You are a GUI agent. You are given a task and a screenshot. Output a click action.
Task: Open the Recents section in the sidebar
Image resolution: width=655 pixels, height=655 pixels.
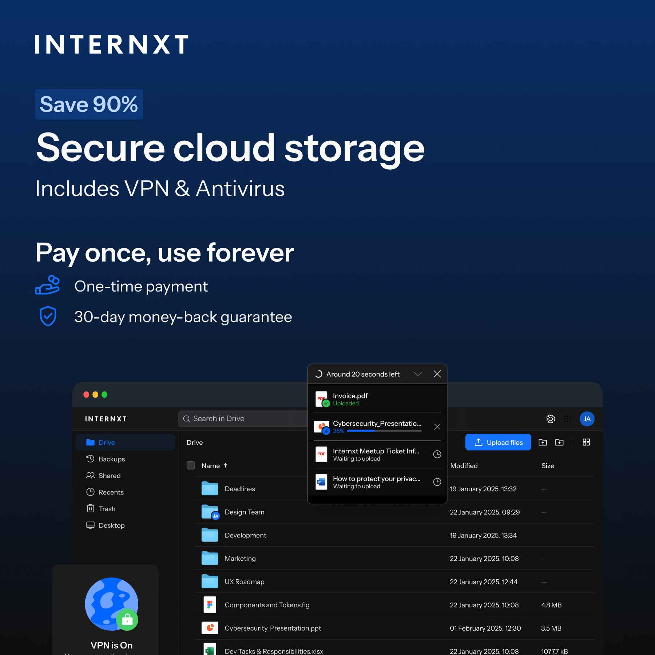(x=111, y=492)
